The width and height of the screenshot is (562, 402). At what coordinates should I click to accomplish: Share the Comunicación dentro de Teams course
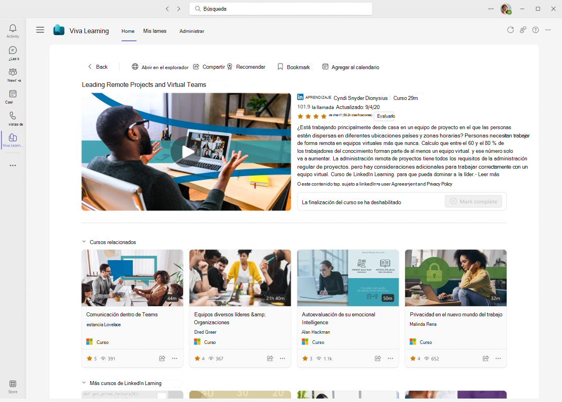162,358
